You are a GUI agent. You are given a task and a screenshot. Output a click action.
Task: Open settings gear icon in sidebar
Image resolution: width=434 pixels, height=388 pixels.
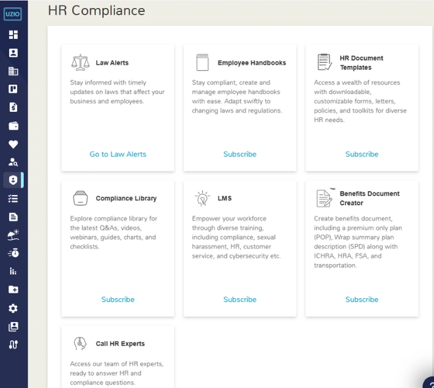click(13, 309)
